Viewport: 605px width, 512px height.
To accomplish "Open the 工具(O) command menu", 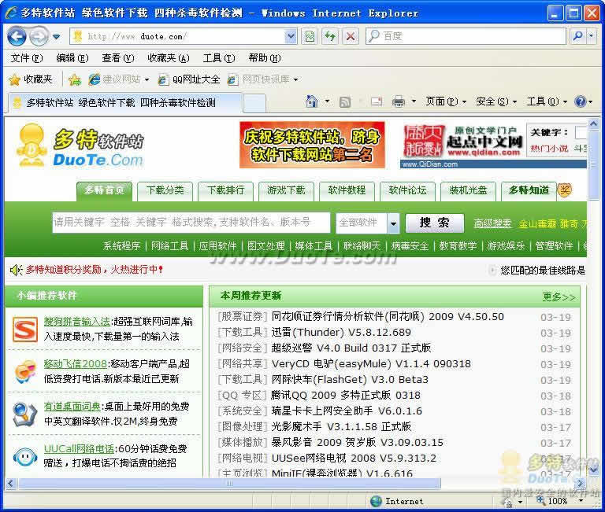I will coord(547,101).
